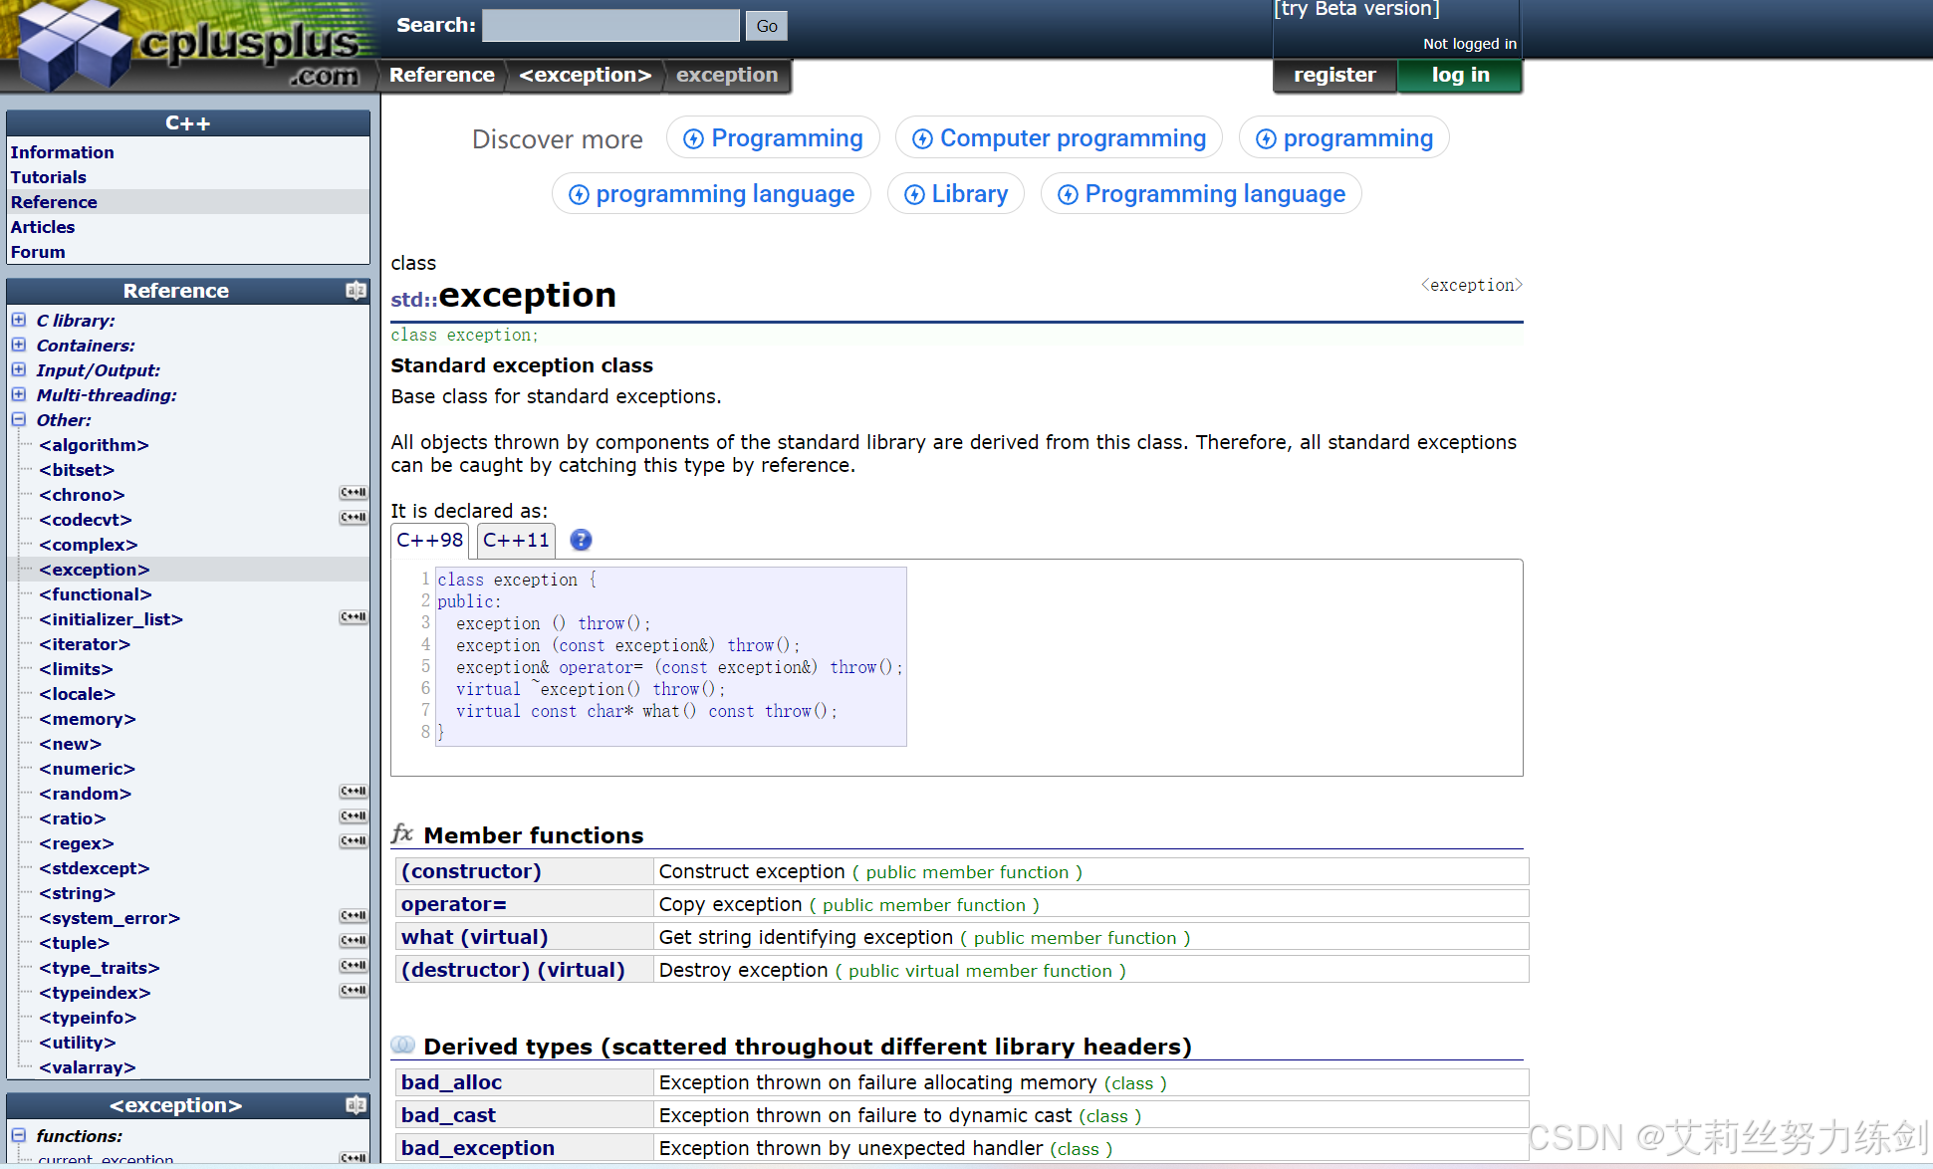Expand the Containers tree node
This screenshot has height=1169, width=1933.
coord(19,345)
